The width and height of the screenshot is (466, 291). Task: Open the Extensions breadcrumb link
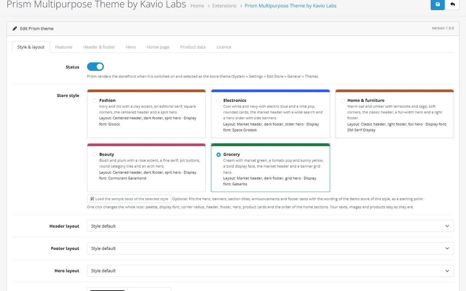[x=224, y=6]
